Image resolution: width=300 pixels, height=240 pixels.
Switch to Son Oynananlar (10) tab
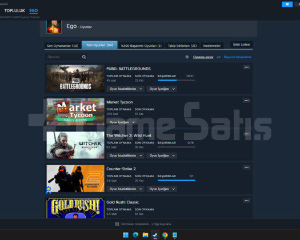click(x=62, y=46)
